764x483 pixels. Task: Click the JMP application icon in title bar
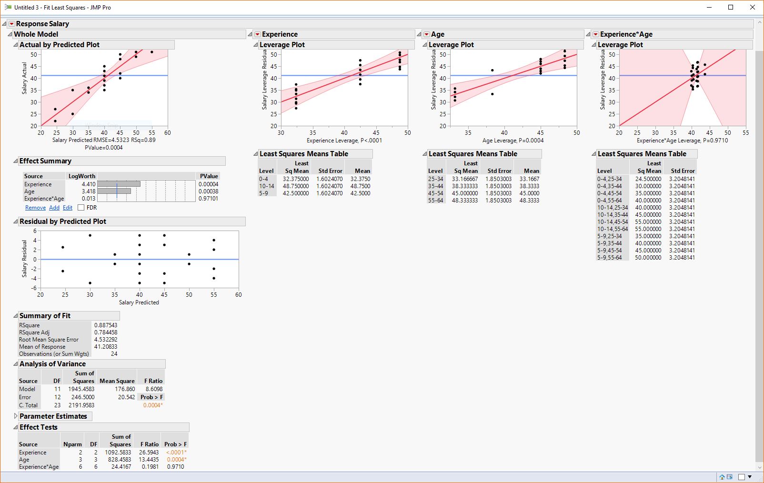coord(8,7)
